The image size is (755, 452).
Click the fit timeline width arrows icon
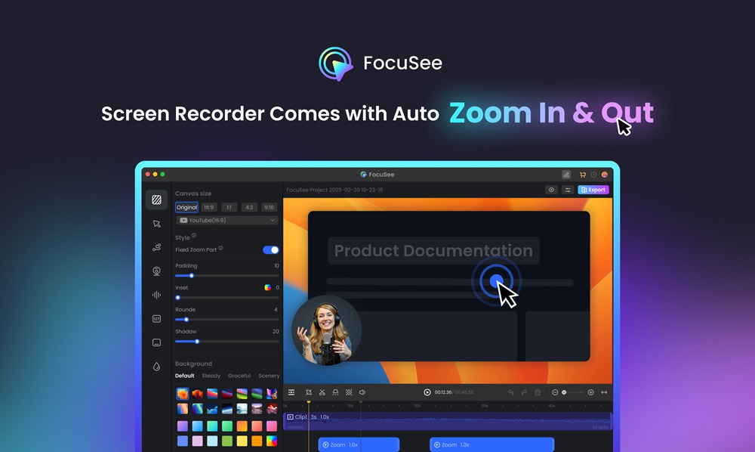pyautogui.click(x=604, y=392)
